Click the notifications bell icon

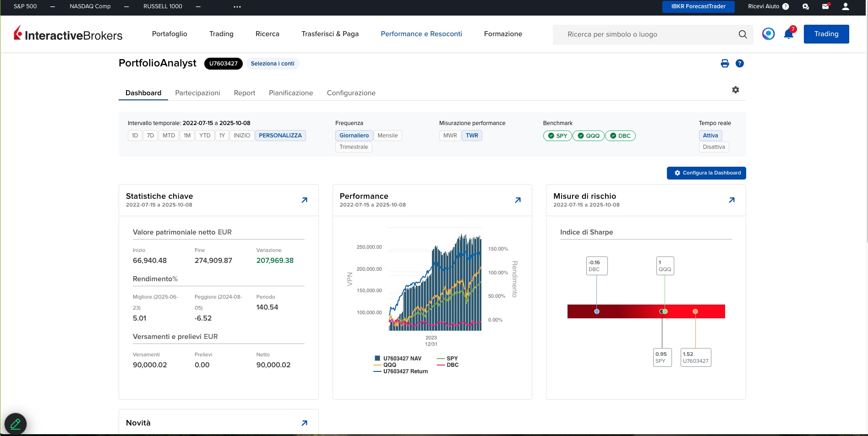pos(788,34)
